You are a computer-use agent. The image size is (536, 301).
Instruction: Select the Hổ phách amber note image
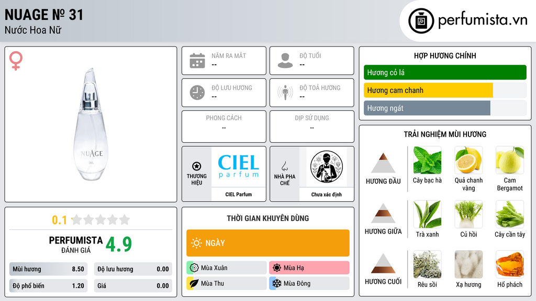point(510,264)
